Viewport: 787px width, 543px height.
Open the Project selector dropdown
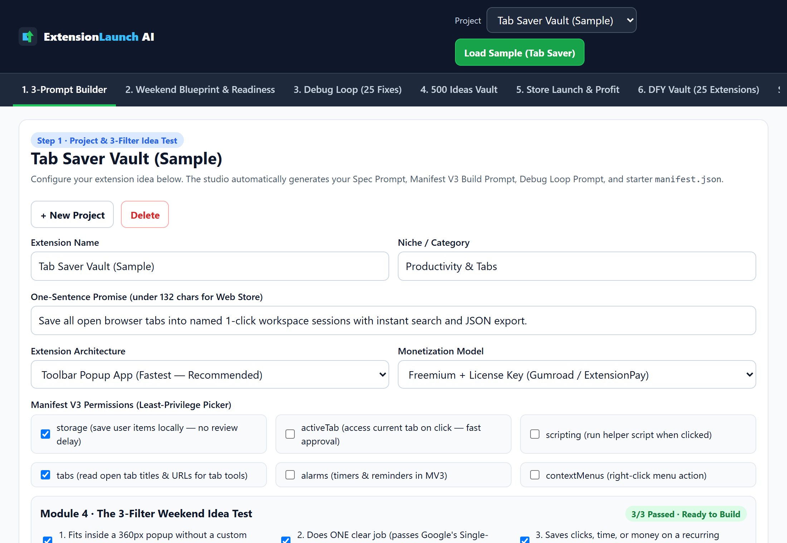561,20
